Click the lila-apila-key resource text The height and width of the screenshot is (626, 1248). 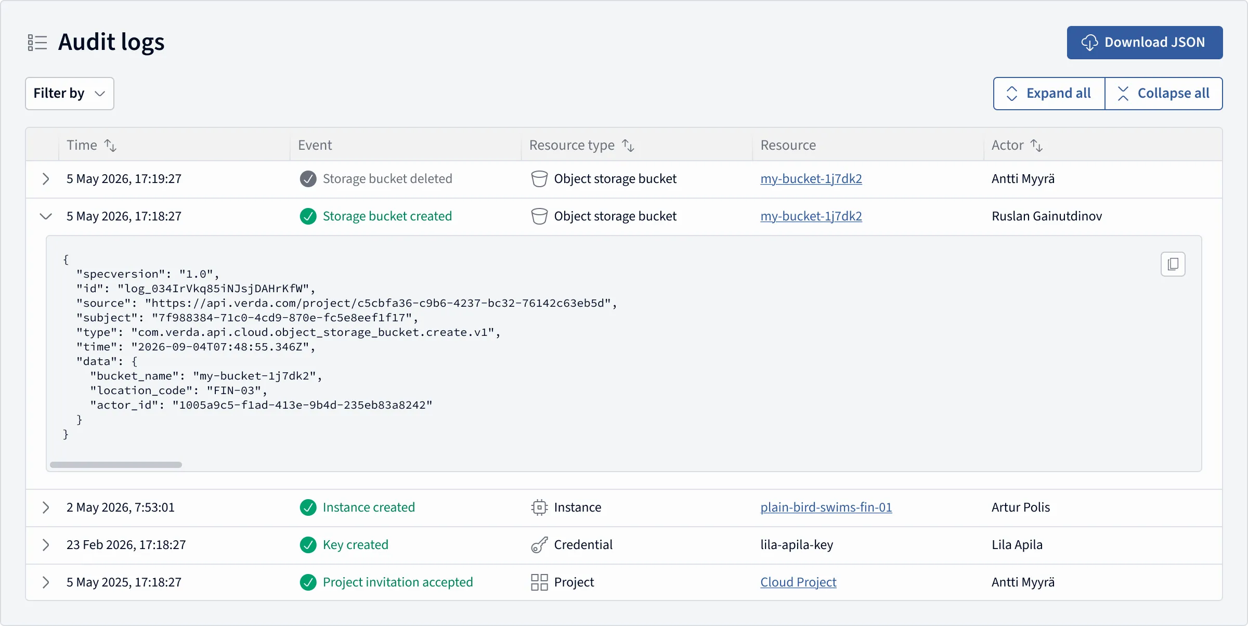(797, 545)
